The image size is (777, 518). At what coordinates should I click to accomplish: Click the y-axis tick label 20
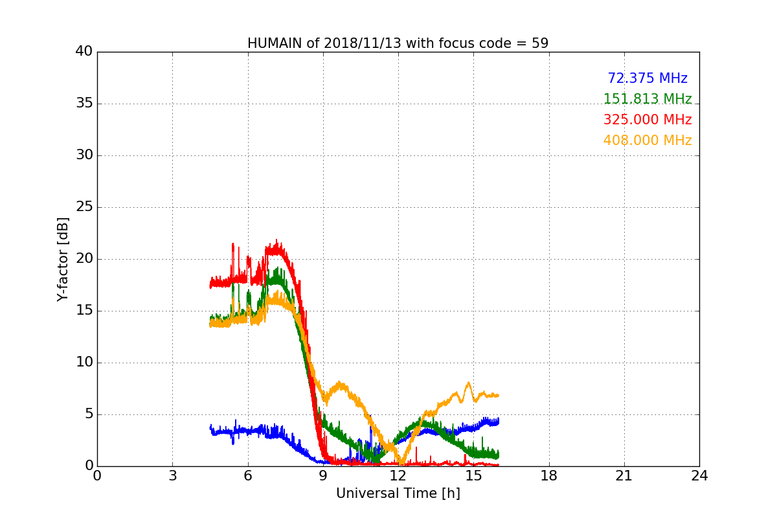click(x=84, y=259)
